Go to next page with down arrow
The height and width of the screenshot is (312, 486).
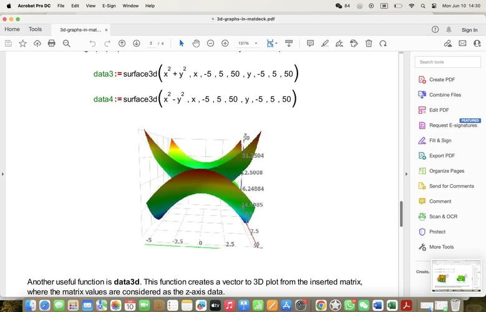click(x=137, y=43)
